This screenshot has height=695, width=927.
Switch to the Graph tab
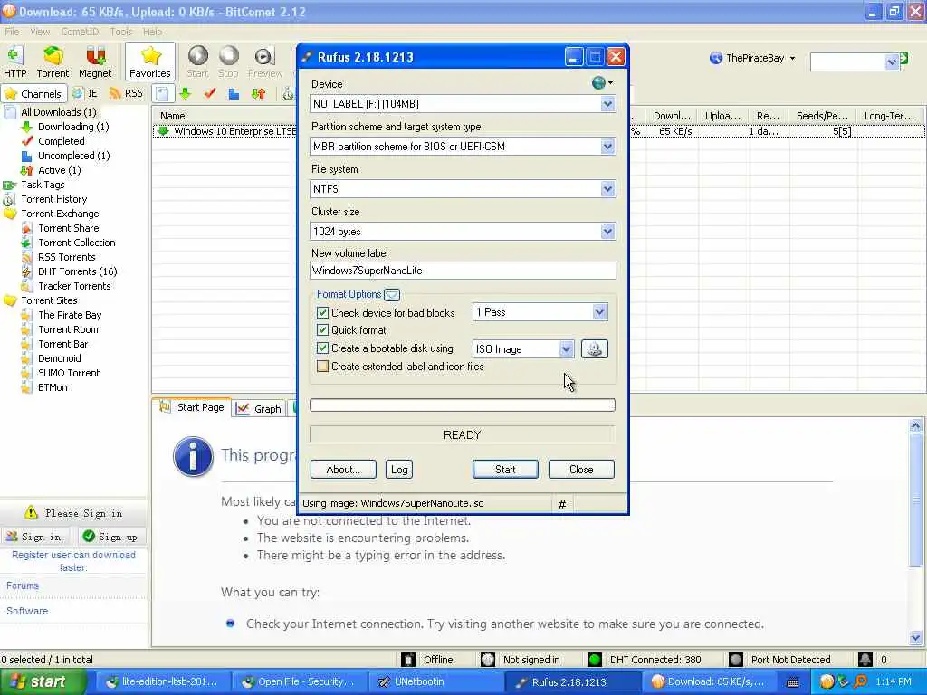[x=259, y=408]
